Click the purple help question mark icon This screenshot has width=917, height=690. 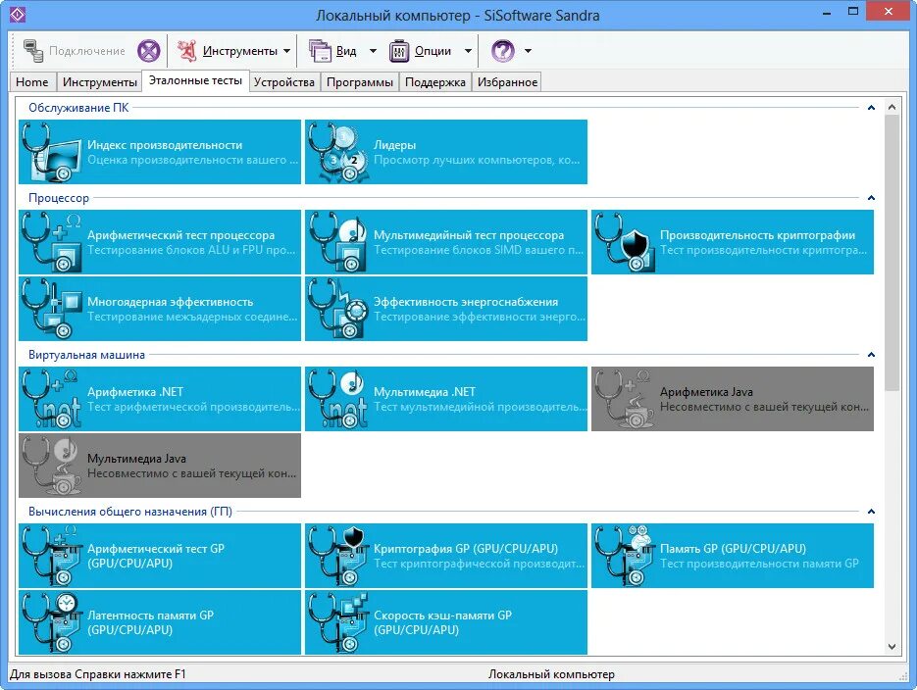tap(503, 51)
